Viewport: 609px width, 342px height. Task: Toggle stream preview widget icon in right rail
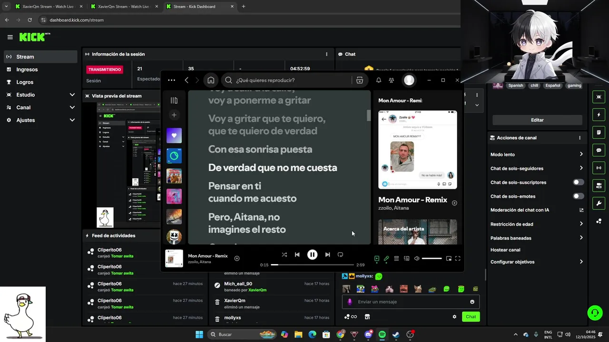pos(599,97)
